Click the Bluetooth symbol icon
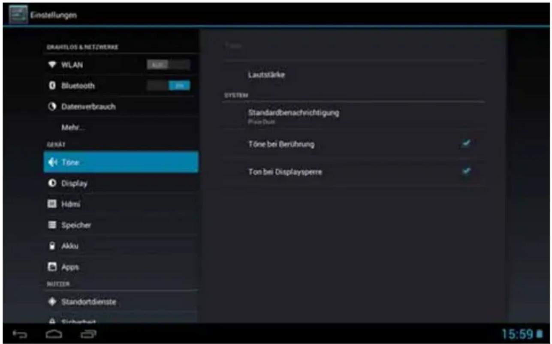This screenshot has width=552, height=344. pyautogui.click(x=52, y=86)
